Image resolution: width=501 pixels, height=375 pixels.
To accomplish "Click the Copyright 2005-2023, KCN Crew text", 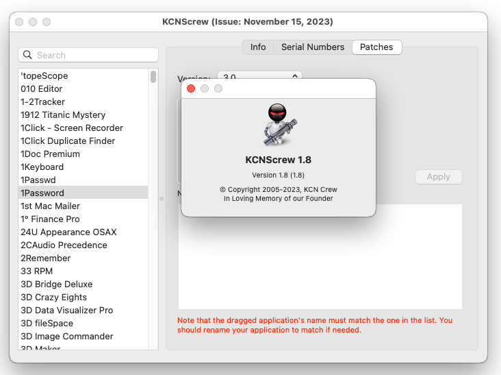I will click(279, 189).
